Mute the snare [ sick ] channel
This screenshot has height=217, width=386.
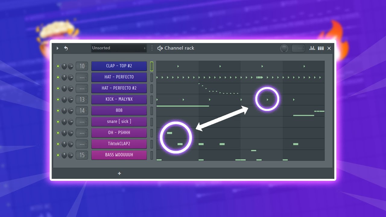point(58,122)
